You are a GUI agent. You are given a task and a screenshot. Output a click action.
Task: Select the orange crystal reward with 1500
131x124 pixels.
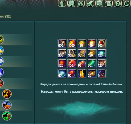(72, 44)
